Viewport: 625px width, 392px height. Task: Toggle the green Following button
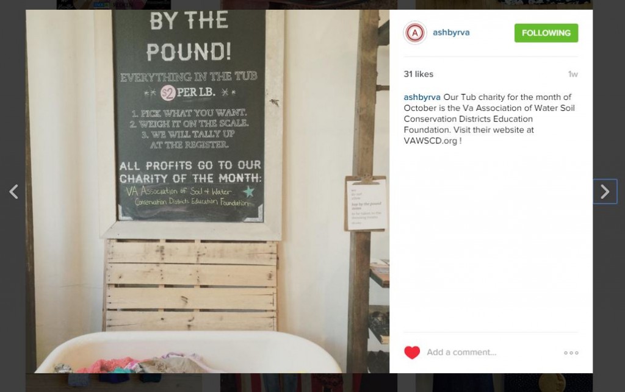pos(546,33)
